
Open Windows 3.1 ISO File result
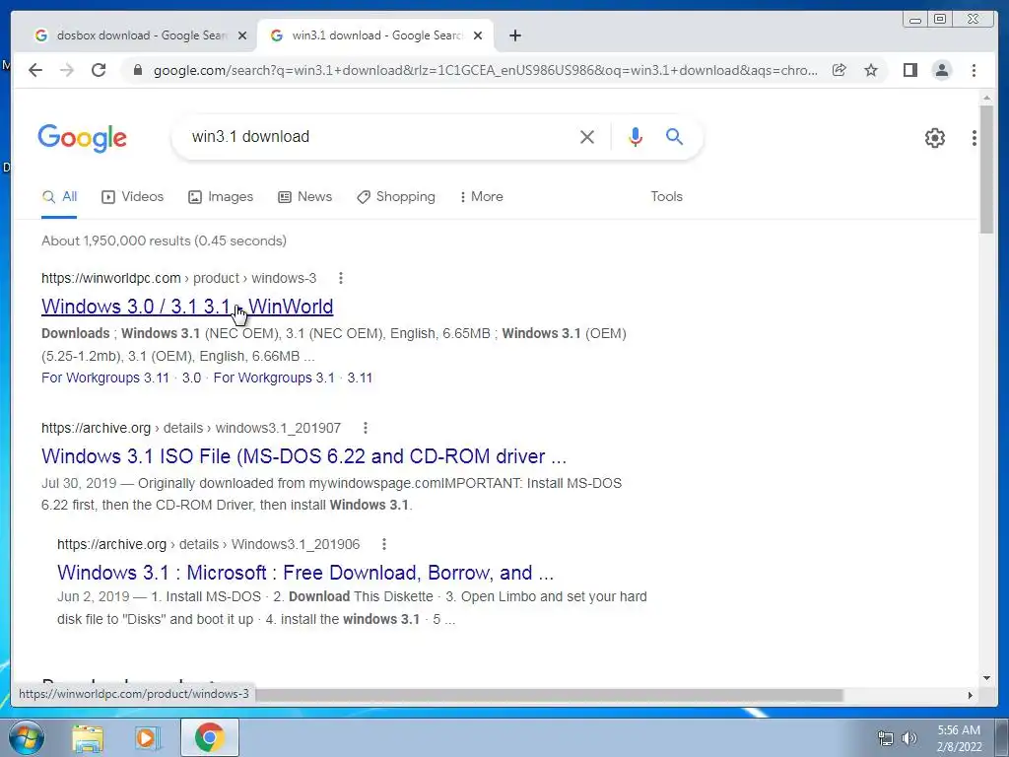tap(303, 455)
